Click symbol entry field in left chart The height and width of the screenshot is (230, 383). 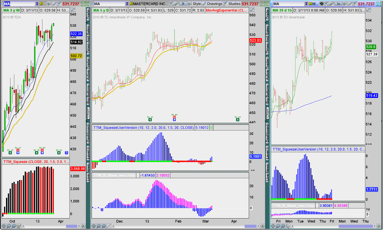(19, 4)
